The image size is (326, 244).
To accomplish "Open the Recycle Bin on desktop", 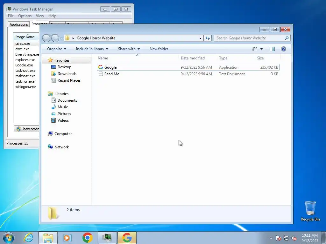I will (310, 211).
